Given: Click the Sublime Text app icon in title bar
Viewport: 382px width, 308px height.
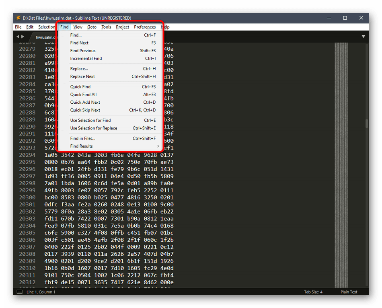Looking at the screenshot, I should 18,18.
